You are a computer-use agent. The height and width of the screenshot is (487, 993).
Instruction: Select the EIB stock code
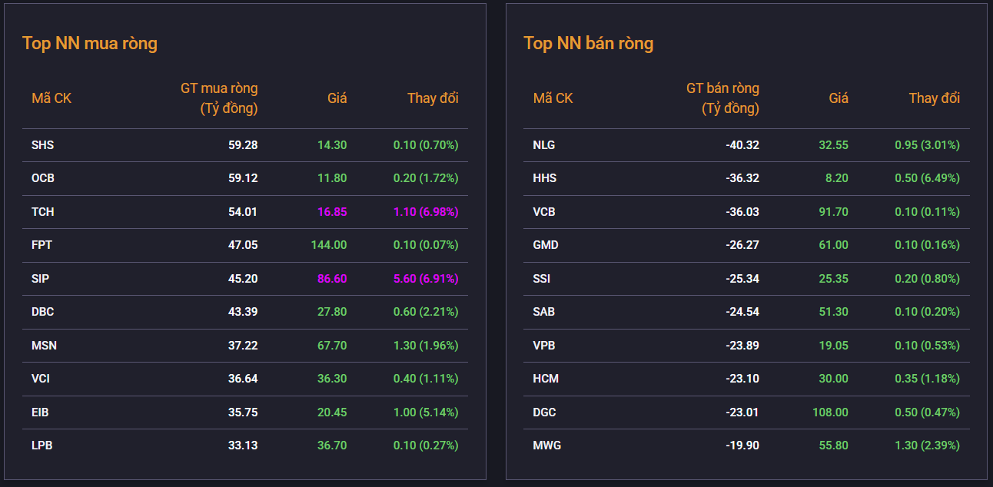[40, 412]
